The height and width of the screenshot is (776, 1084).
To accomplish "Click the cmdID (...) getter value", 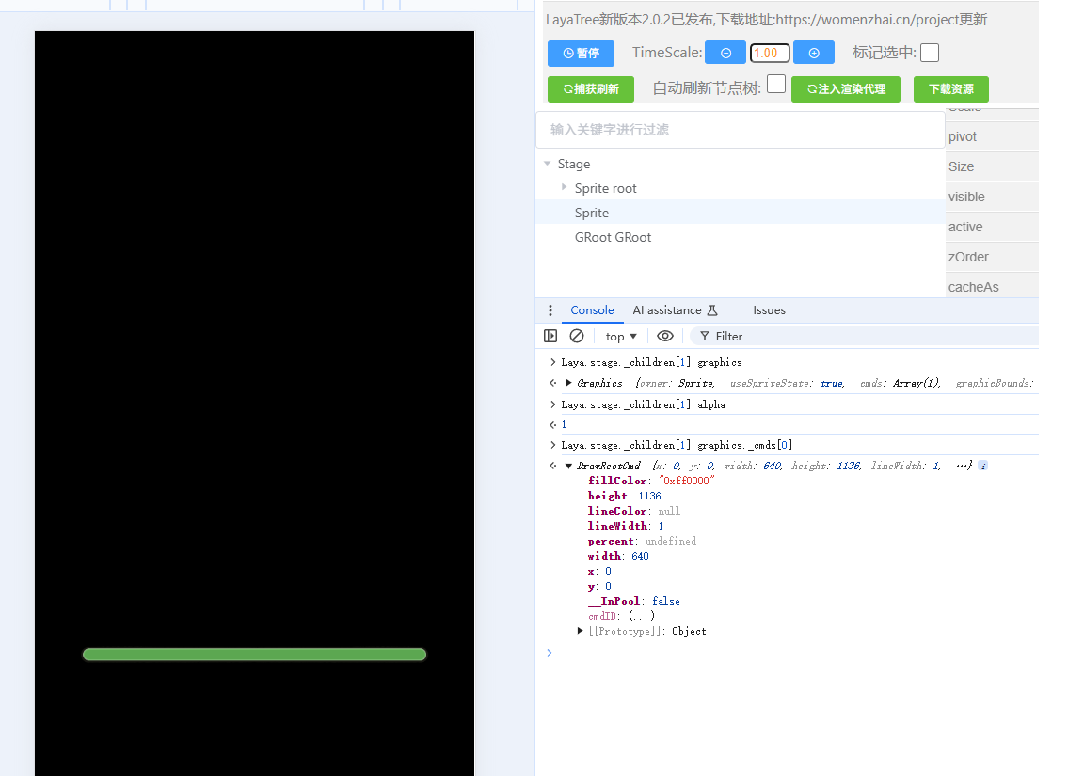I will (642, 616).
